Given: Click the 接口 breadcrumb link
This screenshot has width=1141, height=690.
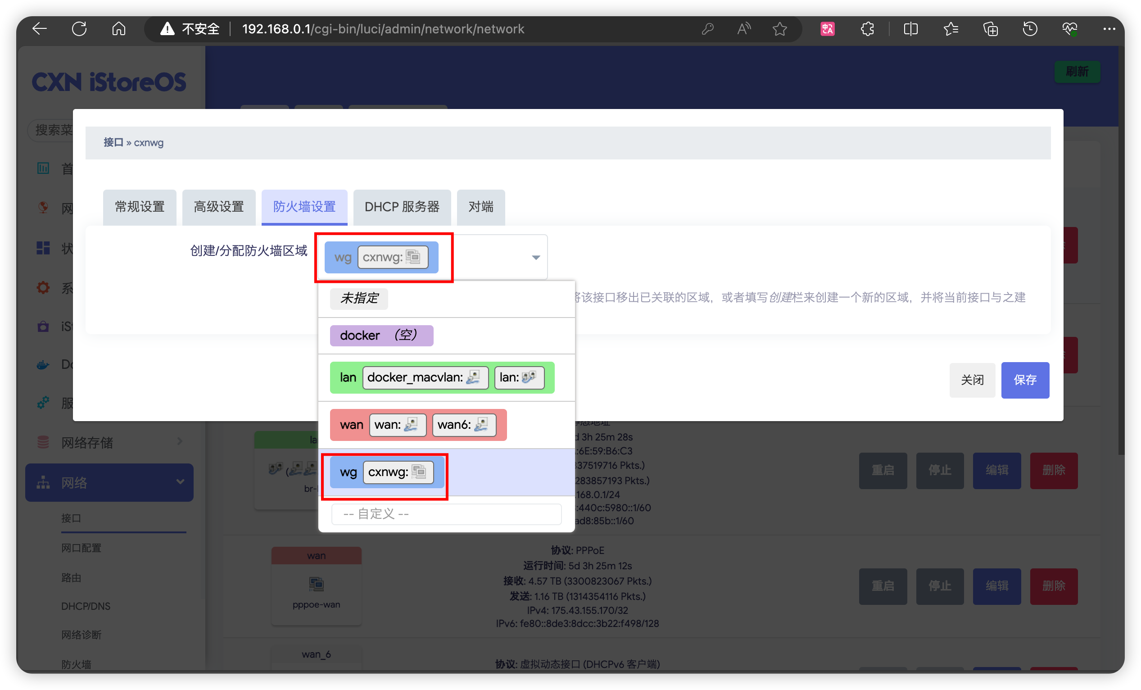Looking at the screenshot, I should click(x=113, y=143).
